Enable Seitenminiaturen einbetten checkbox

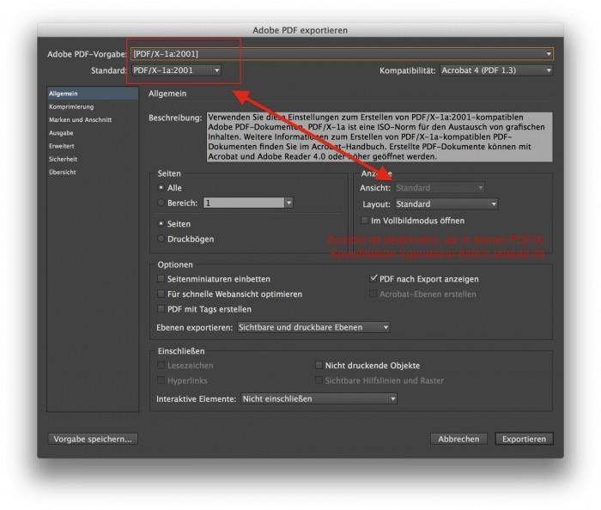[x=161, y=278]
